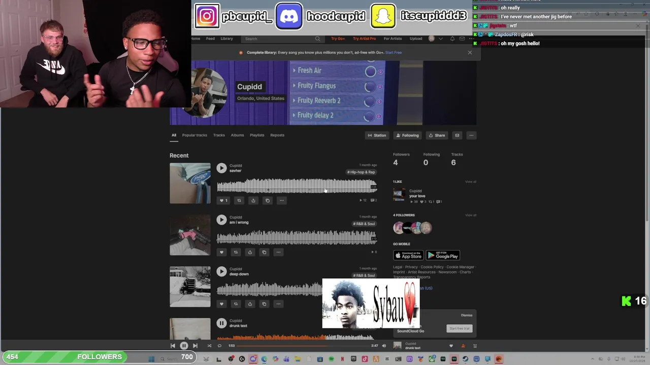The width and height of the screenshot is (650, 365).
Task: Open the messages envelope in top bar
Action: pyautogui.click(x=462, y=39)
